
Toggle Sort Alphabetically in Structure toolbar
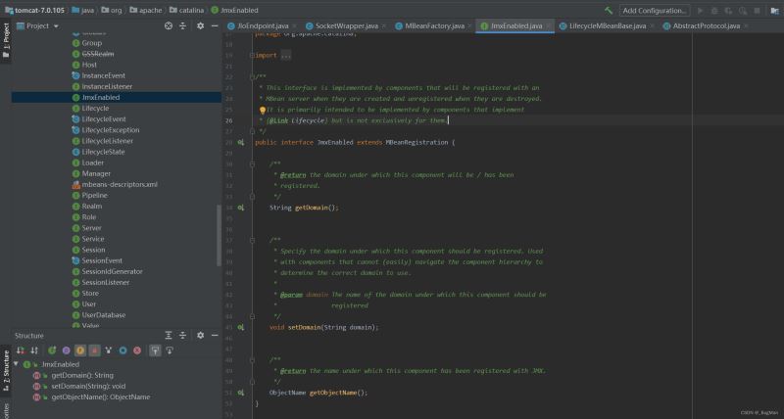pos(34,350)
